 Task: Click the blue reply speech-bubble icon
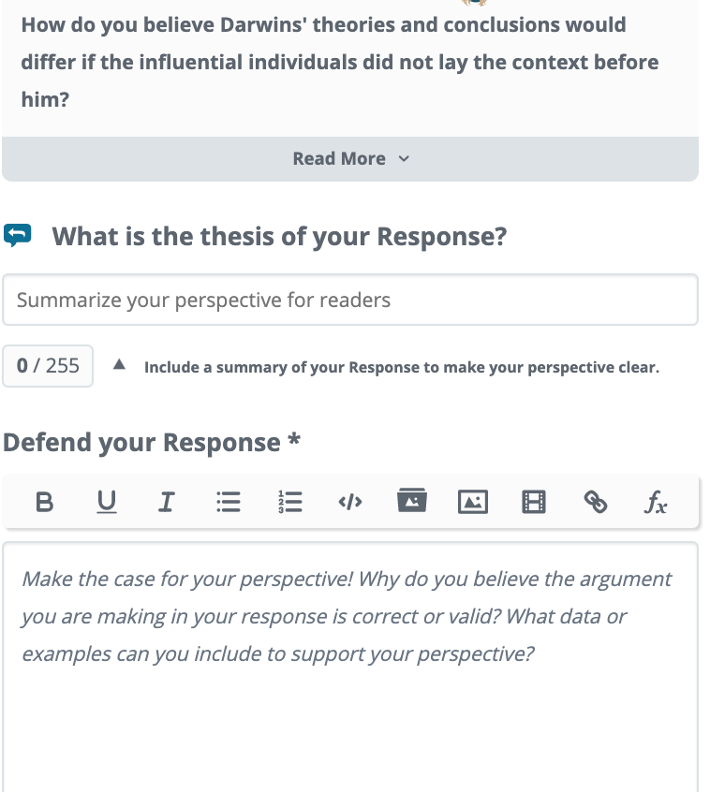click(18, 235)
